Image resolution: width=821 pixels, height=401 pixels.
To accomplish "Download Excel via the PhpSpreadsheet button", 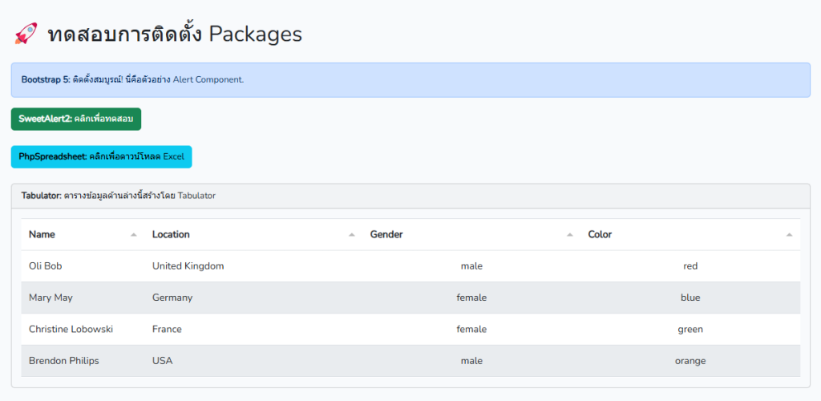I will point(101,156).
